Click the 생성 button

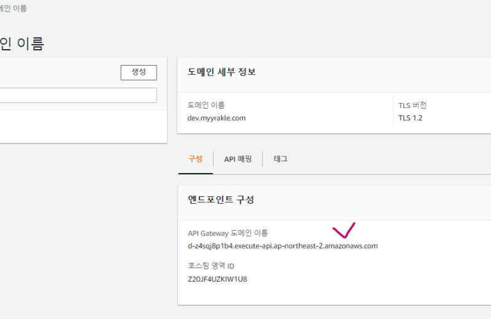click(138, 72)
